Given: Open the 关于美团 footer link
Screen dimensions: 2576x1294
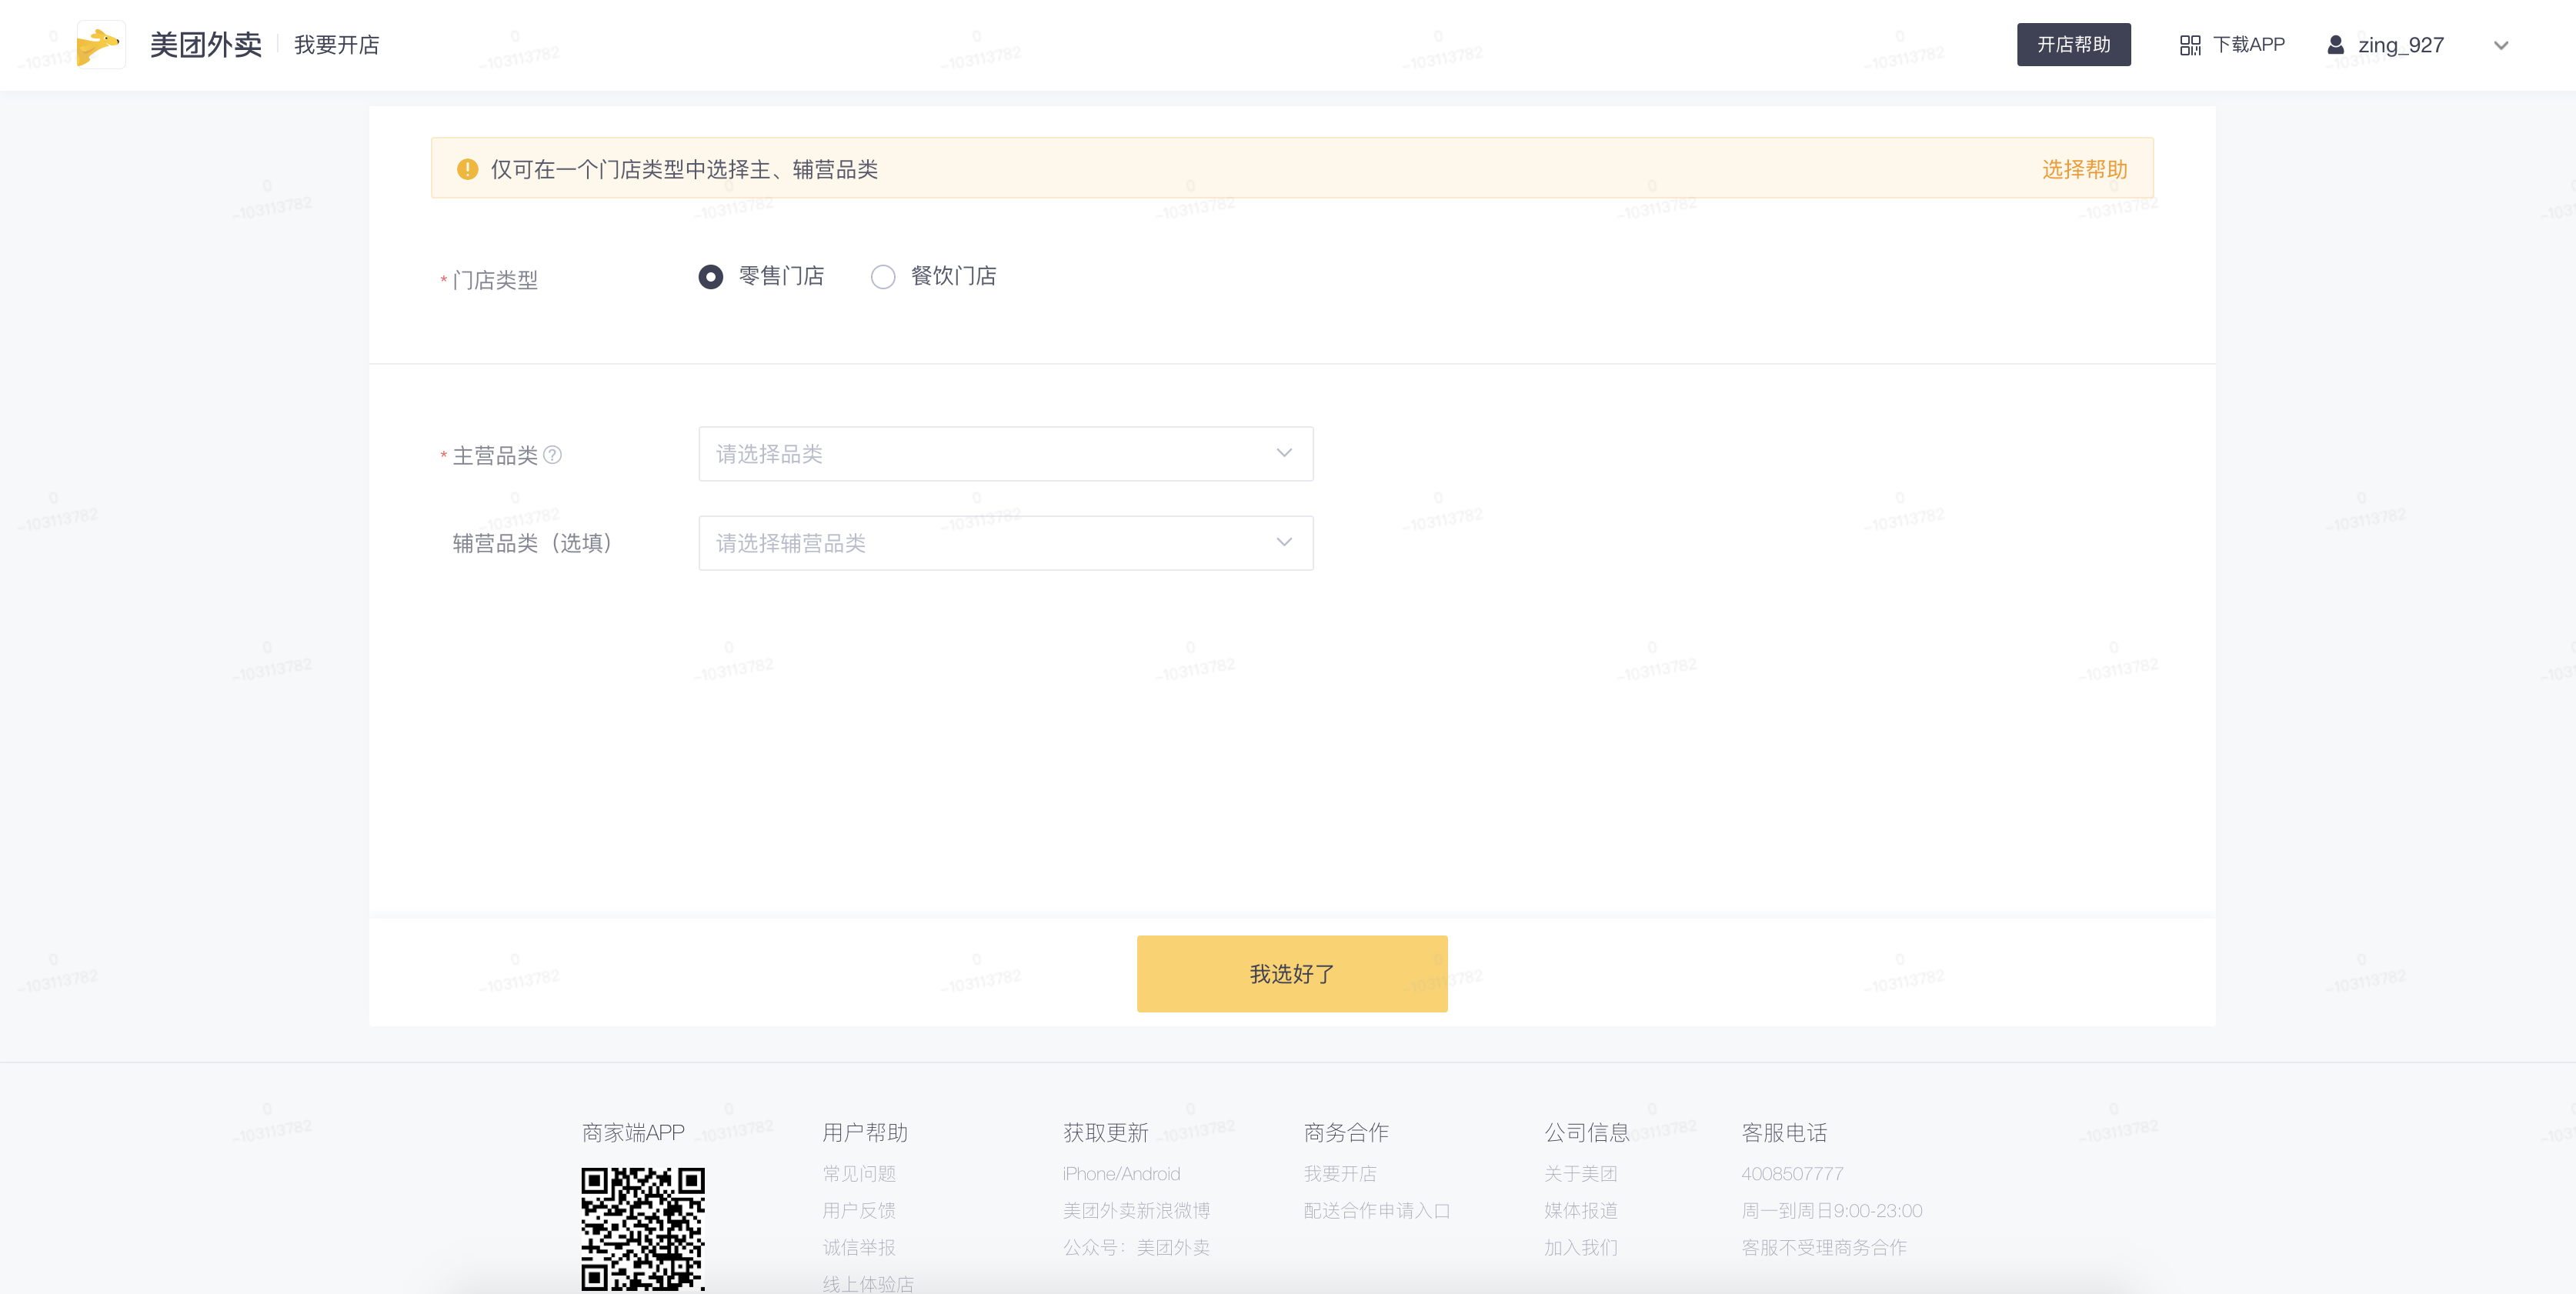Looking at the screenshot, I should click(x=1580, y=1173).
